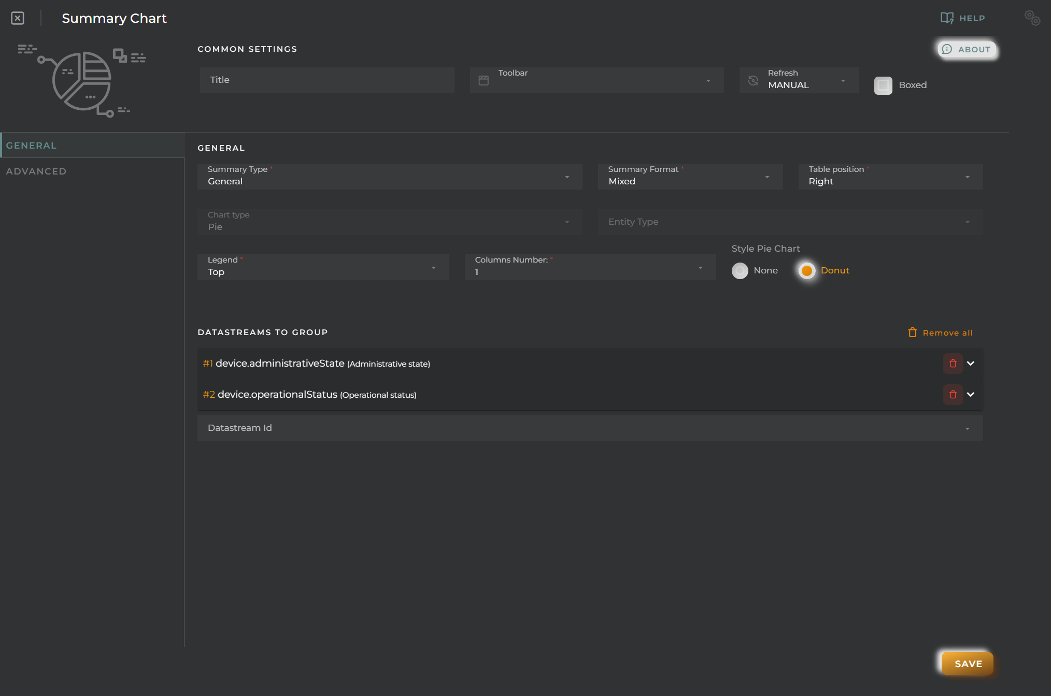The width and height of the screenshot is (1051, 696).
Task: Click the remove all trash icon
Action: click(x=913, y=332)
